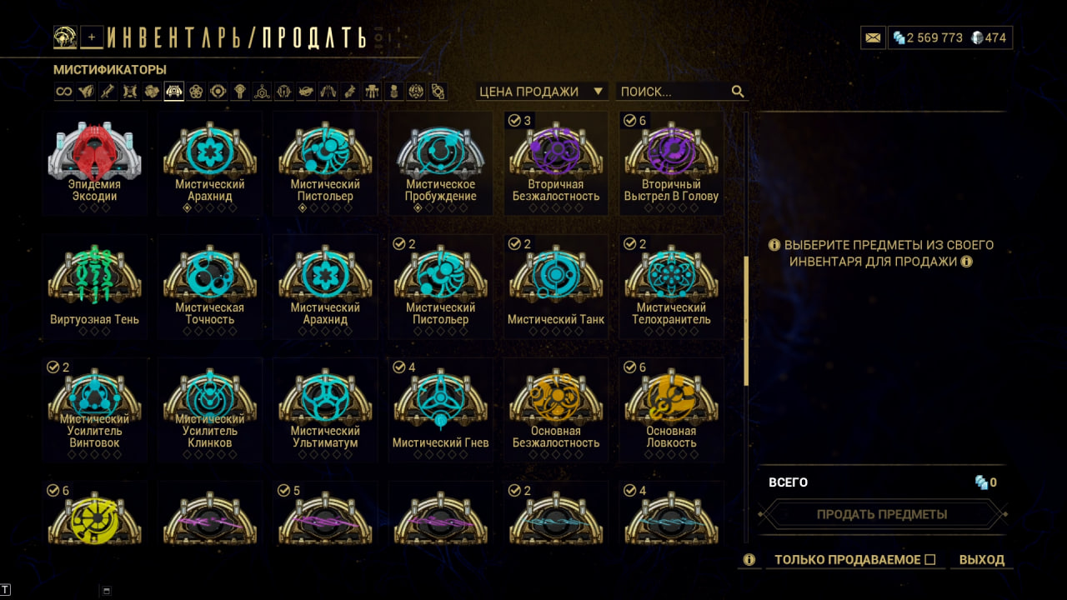Select the Эпидемия Эксодии arcane thumbnail
The height and width of the screenshot is (600, 1067).
[x=95, y=164]
